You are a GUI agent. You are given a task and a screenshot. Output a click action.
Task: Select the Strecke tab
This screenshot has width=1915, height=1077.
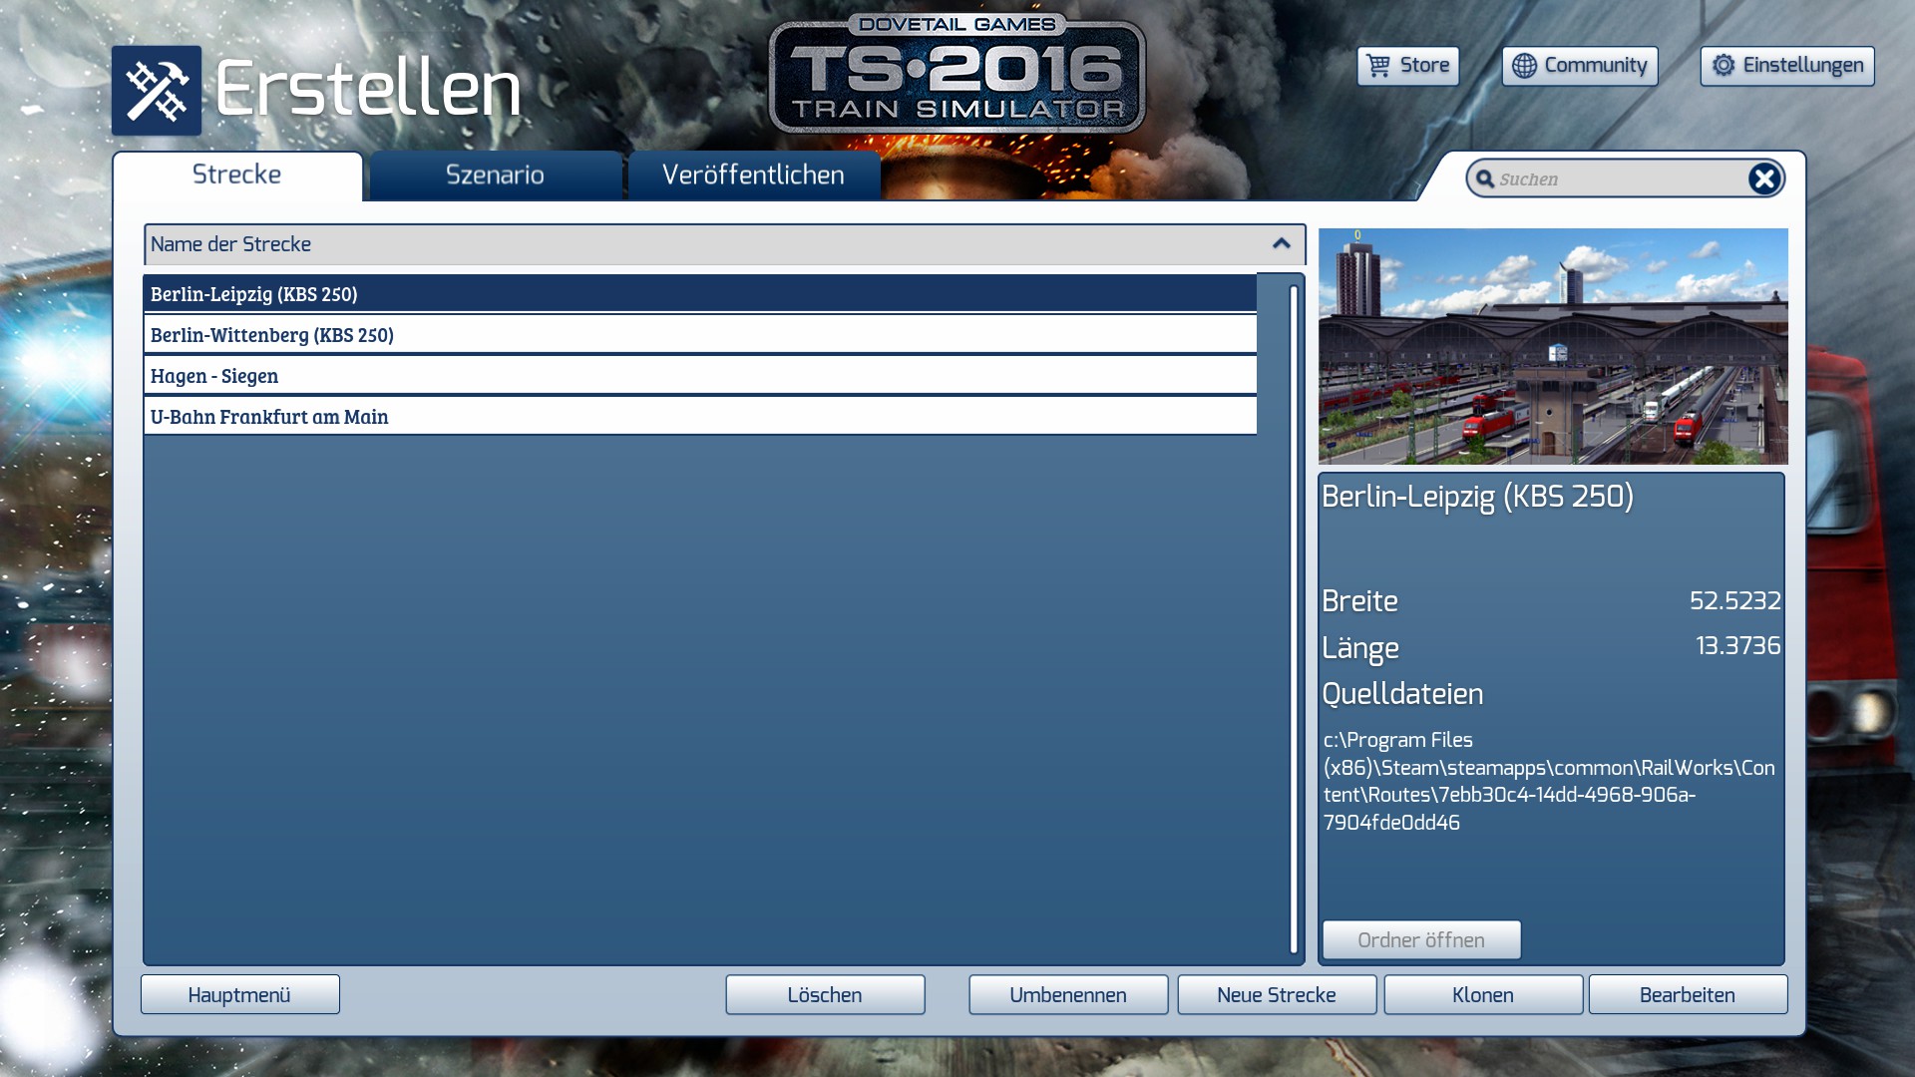point(237,176)
